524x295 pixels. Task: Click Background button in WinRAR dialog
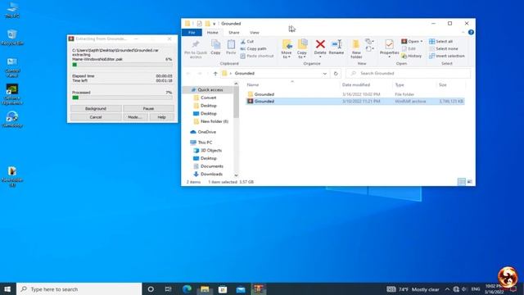coord(96,109)
